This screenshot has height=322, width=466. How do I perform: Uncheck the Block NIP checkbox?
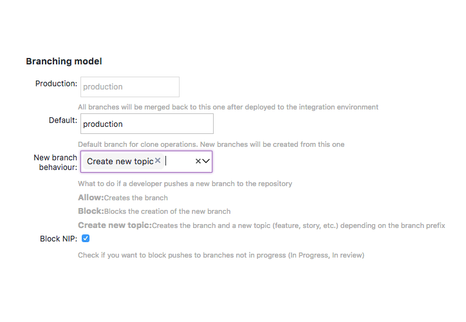86,238
